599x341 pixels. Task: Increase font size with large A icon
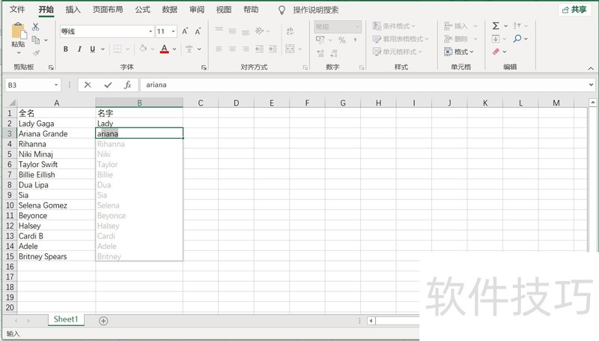tap(185, 31)
